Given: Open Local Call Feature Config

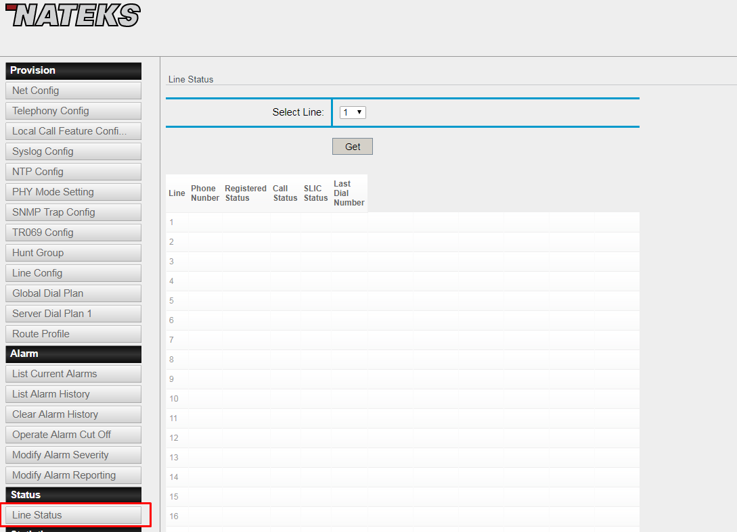Looking at the screenshot, I should click(x=73, y=131).
